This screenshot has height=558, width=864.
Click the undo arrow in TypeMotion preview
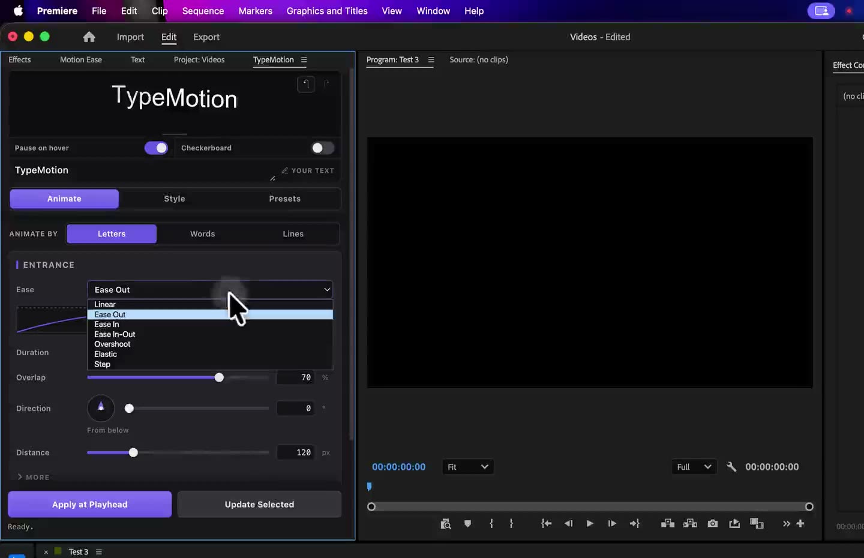306,84
